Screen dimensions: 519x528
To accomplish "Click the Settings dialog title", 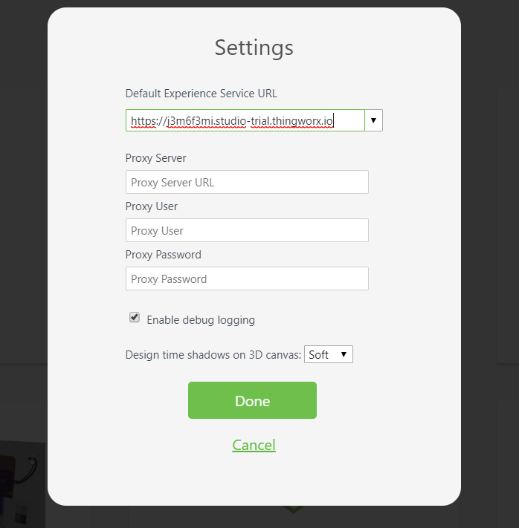I will pyautogui.click(x=254, y=48).
